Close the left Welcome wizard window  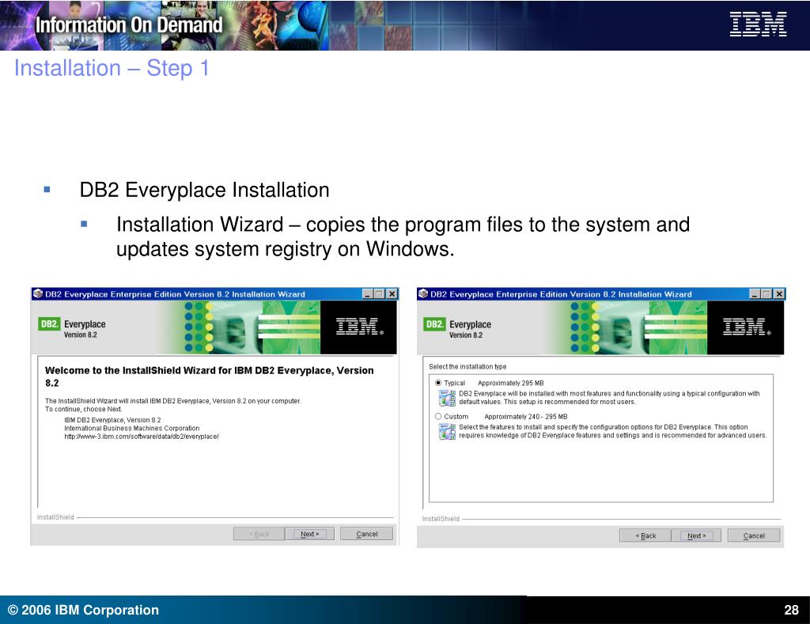pos(392,294)
